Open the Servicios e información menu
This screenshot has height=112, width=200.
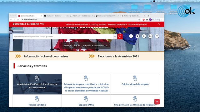coord(77,25)
